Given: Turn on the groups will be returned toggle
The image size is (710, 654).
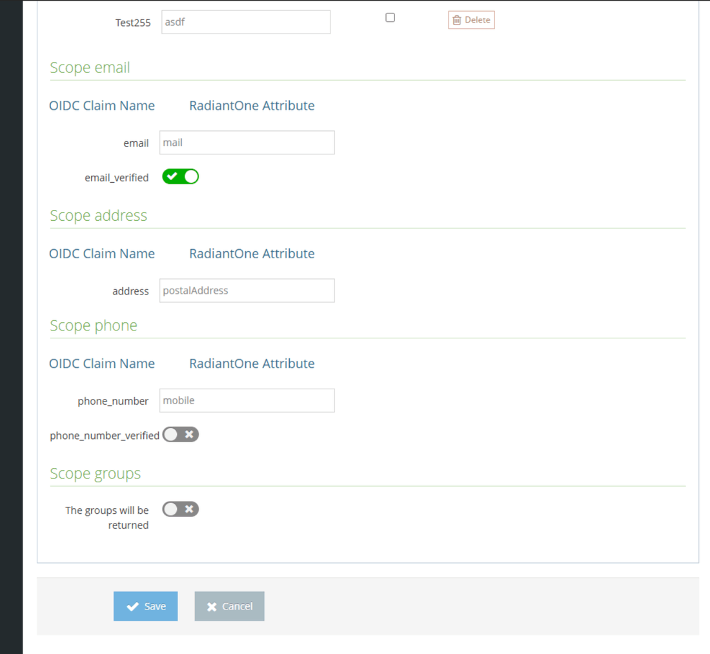Looking at the screenshot, I should click(181, 509).
